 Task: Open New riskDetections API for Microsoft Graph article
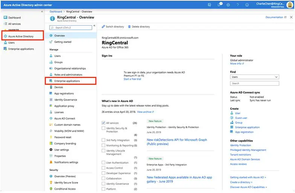coord(177,142)
